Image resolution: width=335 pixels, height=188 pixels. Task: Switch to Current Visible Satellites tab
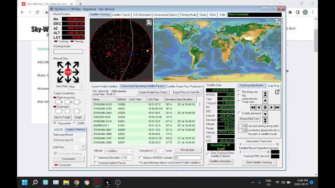click(x=105, y=86)
